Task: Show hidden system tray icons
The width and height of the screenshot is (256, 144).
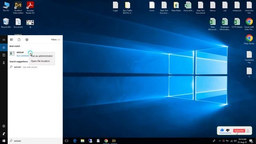Action: point(220,141)
